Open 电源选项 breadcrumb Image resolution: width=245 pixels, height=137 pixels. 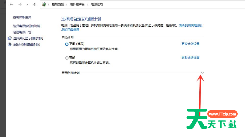tap(97, 4)
